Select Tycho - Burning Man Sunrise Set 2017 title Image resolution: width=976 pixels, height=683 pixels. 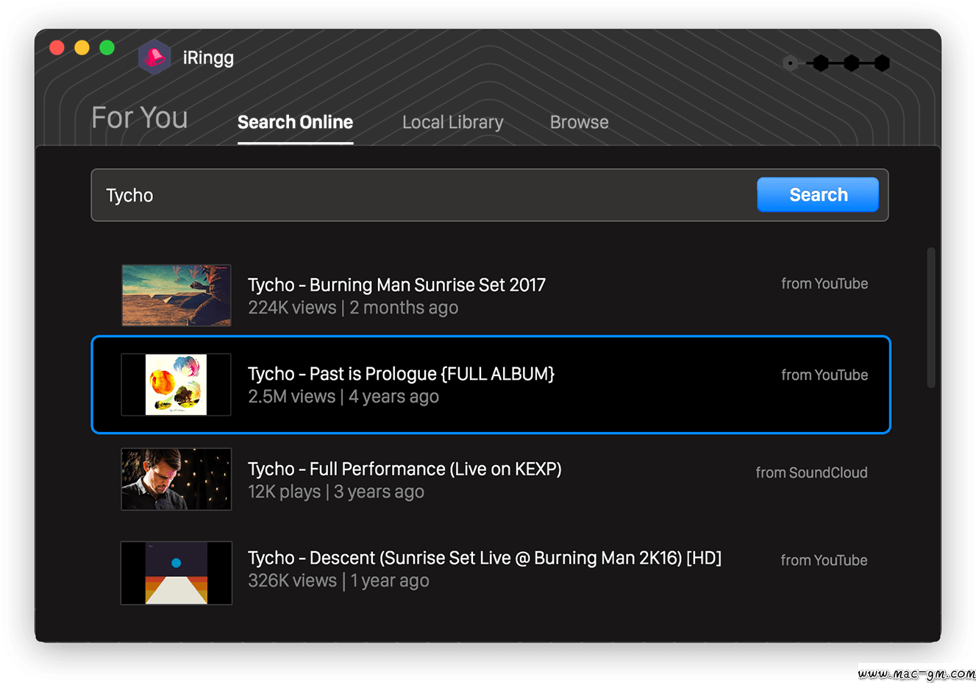pyautogui.click(x=396, y=285)
